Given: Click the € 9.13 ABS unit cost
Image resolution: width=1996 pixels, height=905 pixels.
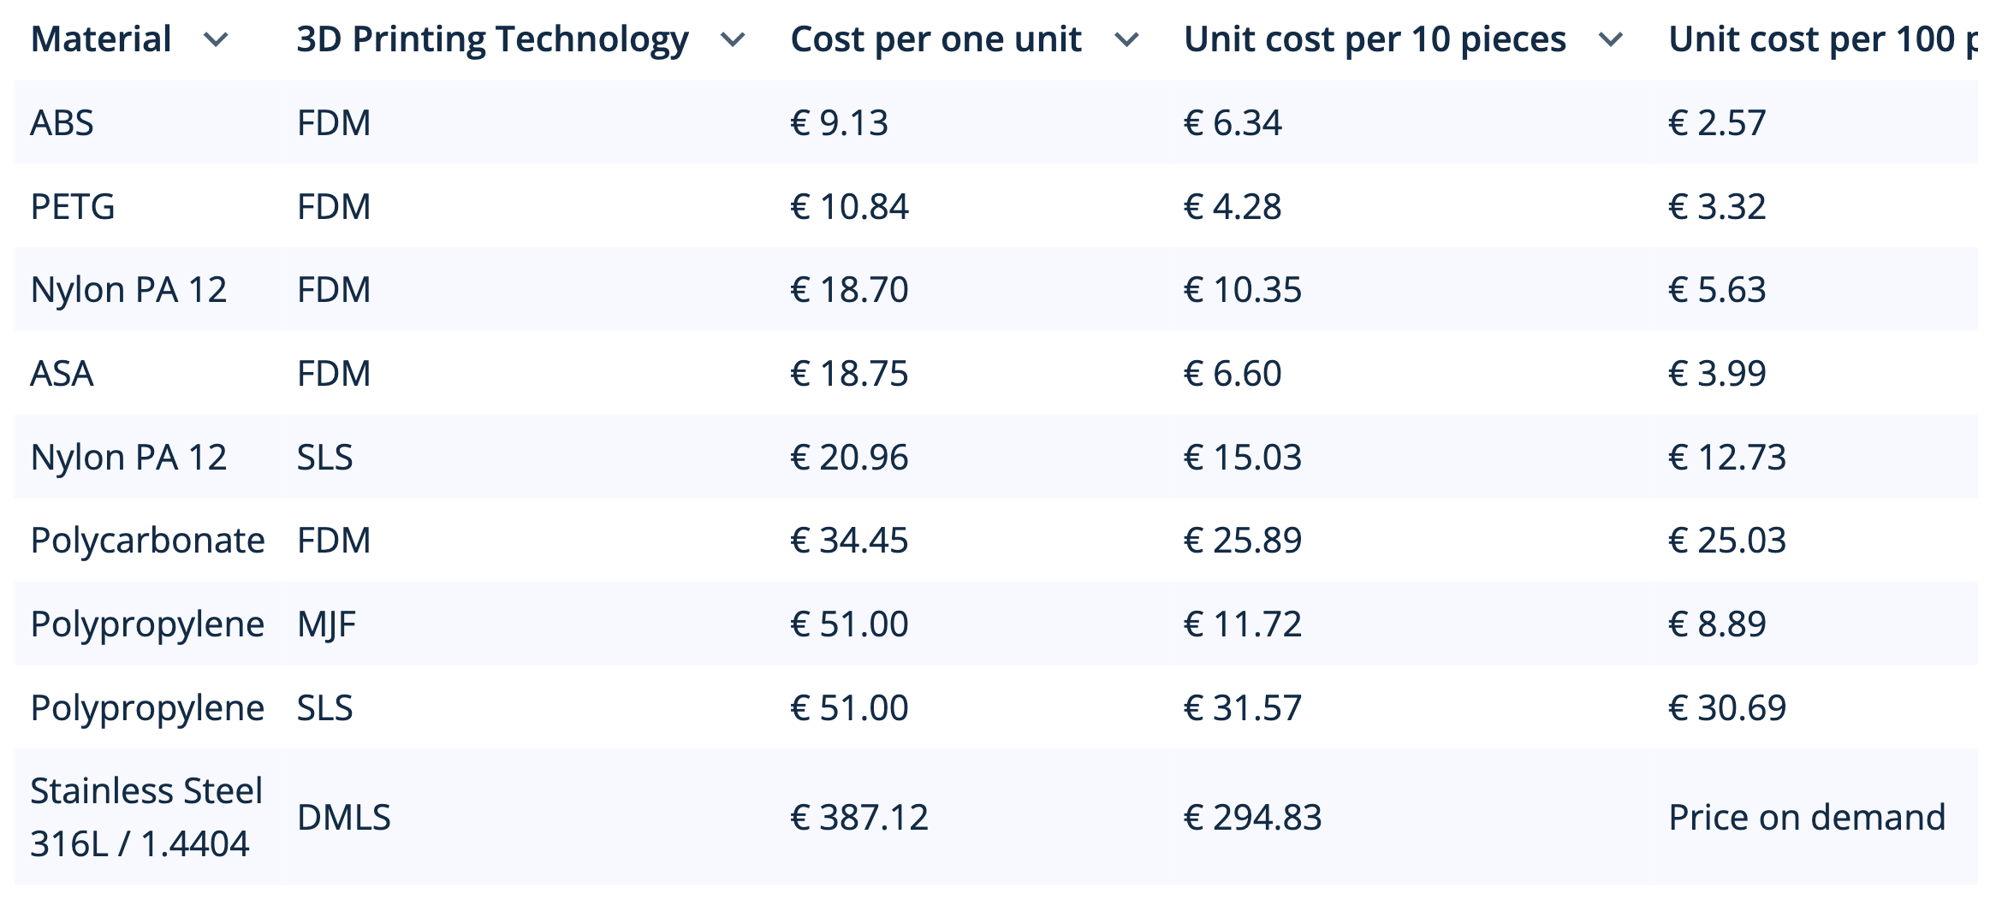Looking at the screenshot, I should pyautogui.click(x=839, y=123).
